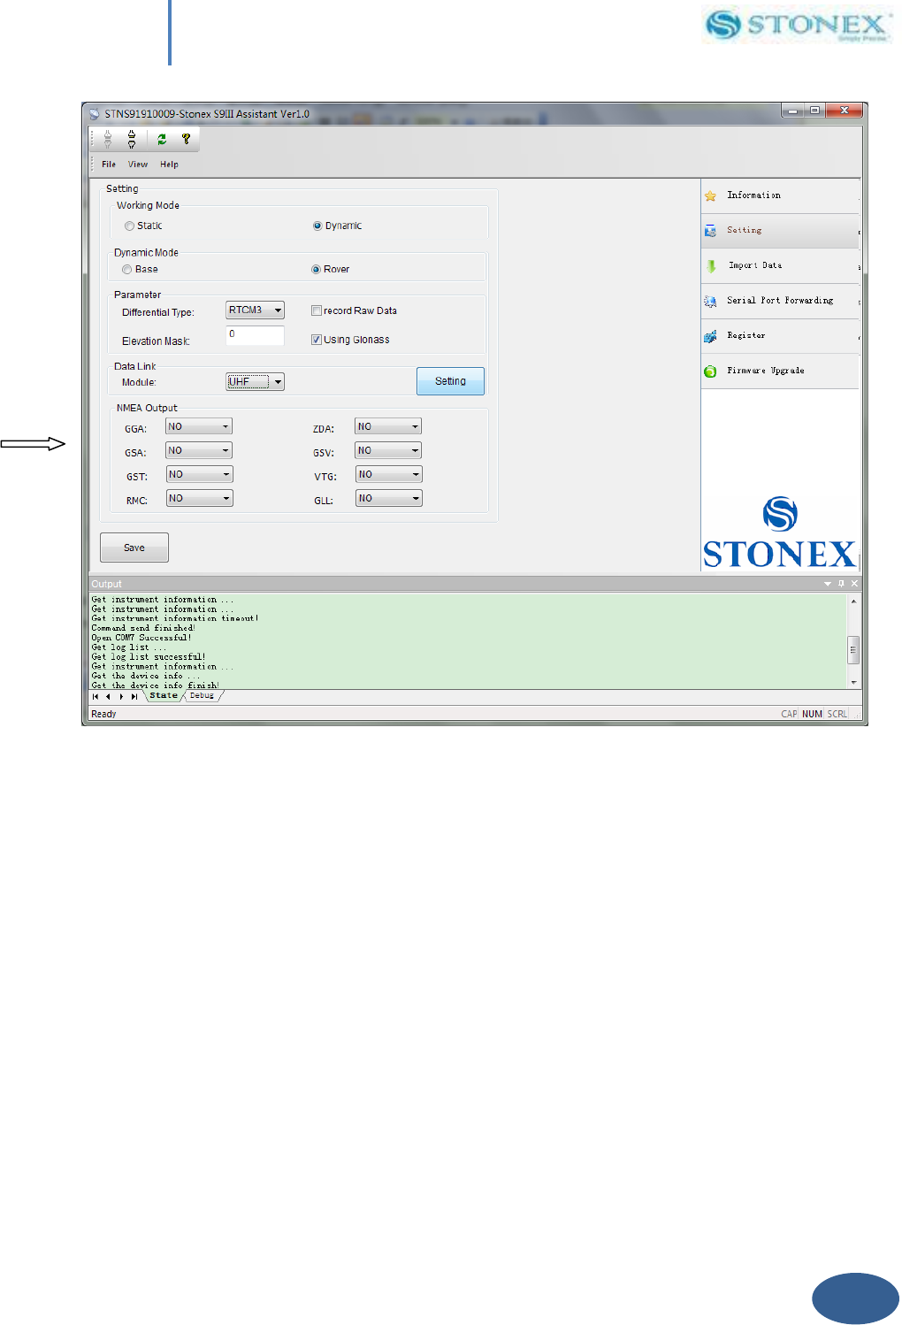902x1325 pixels.
Task: Click the green refresh toolbar icon
Action: click(x=162, y=139)
